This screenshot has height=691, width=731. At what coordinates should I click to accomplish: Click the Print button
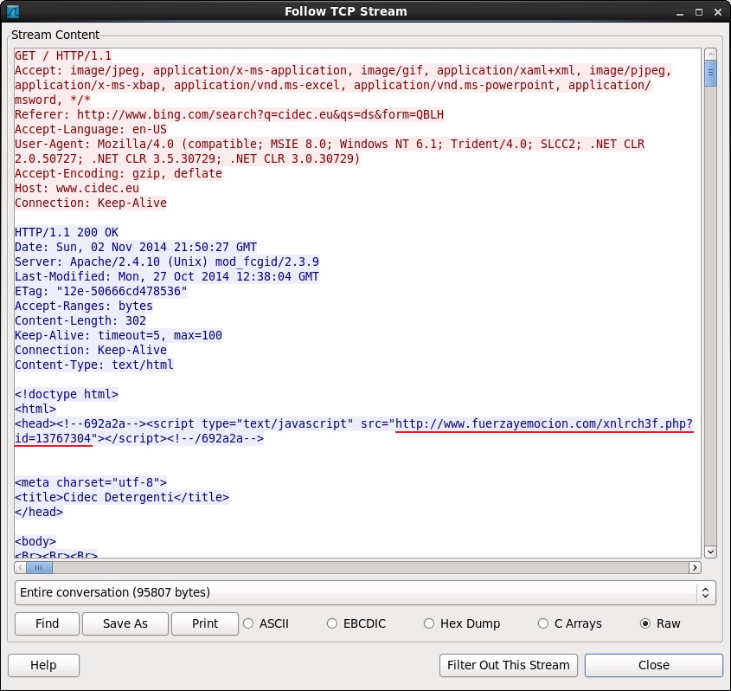pos(205,623)
